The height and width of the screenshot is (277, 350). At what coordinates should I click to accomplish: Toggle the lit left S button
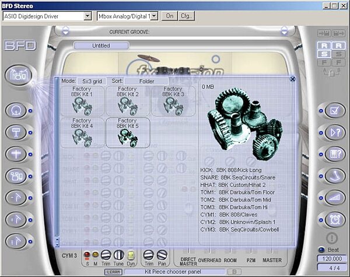point(324,54)
